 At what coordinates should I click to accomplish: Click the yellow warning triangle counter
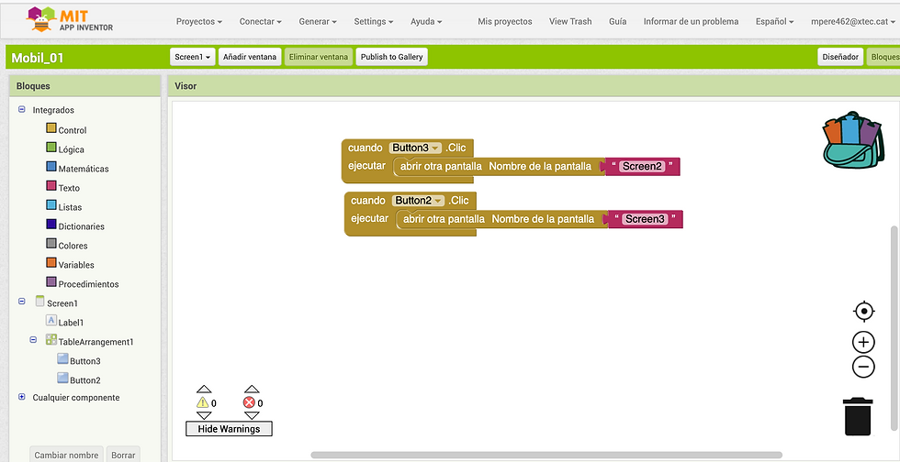pos(203,402)
